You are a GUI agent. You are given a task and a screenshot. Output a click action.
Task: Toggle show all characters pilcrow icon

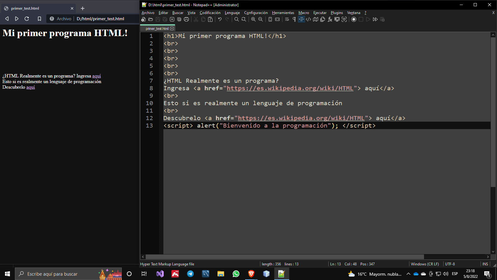click(x=294, y=19)
